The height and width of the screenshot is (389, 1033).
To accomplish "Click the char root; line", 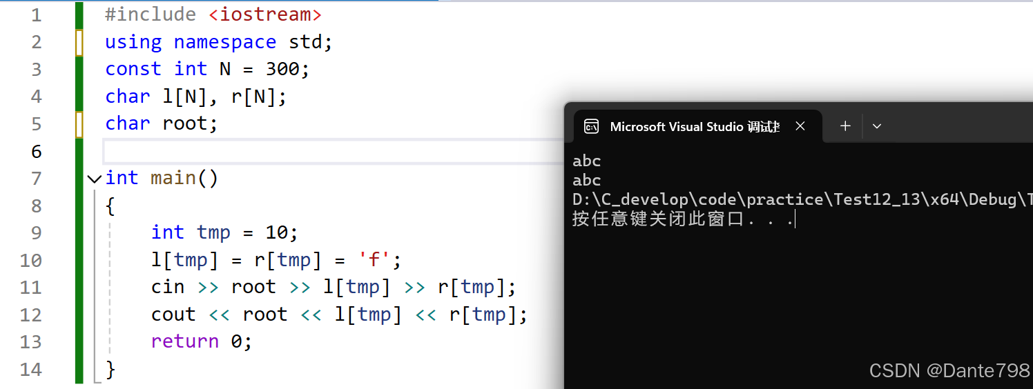I will point(162,123).
